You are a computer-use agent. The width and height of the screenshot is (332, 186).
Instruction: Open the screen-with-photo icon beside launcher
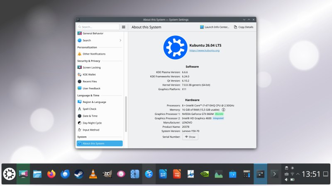click(23, 174)
